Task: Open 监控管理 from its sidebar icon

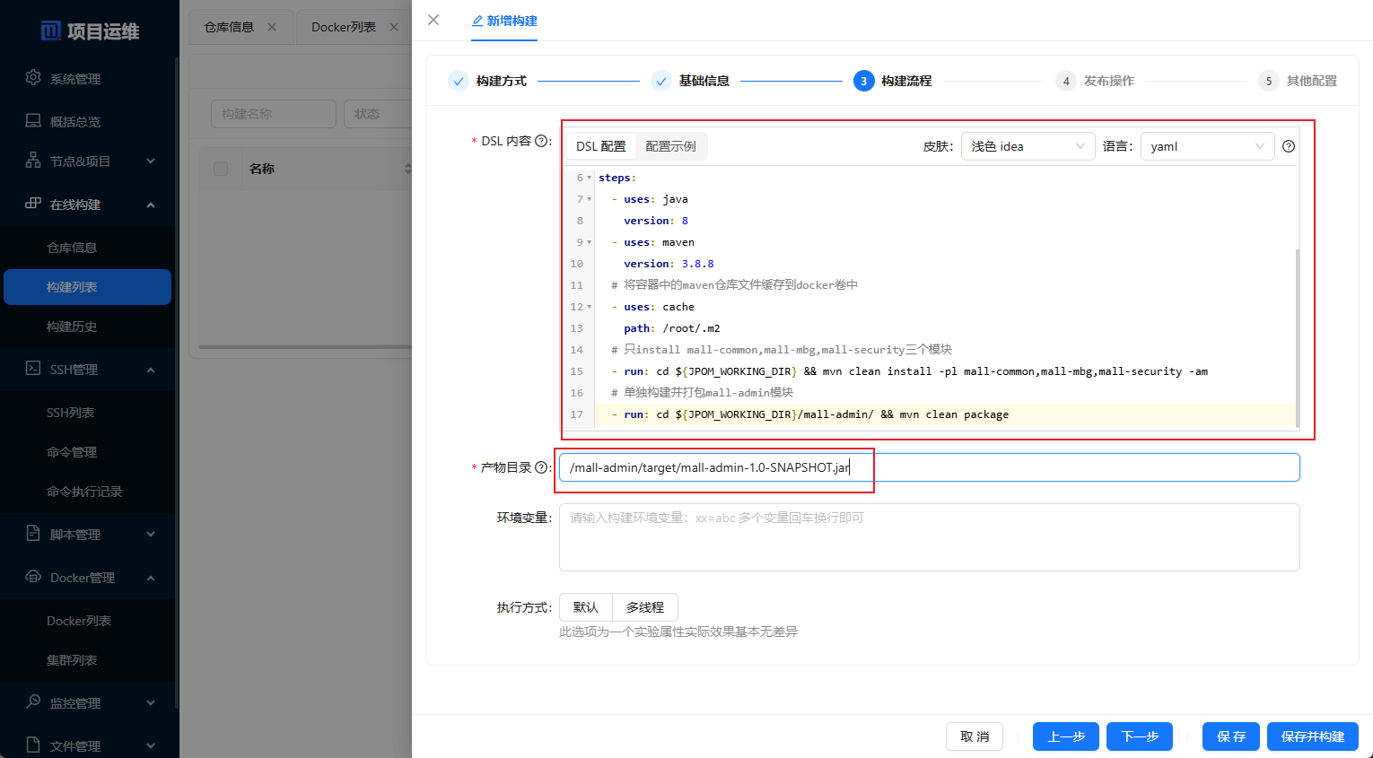Action: click(31, 702)
